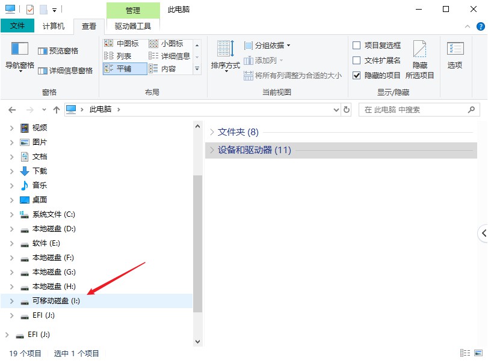Click the 在此电脑中搜索 search box
The width and height of the screenshot is (488, 361).
point(418,109)
